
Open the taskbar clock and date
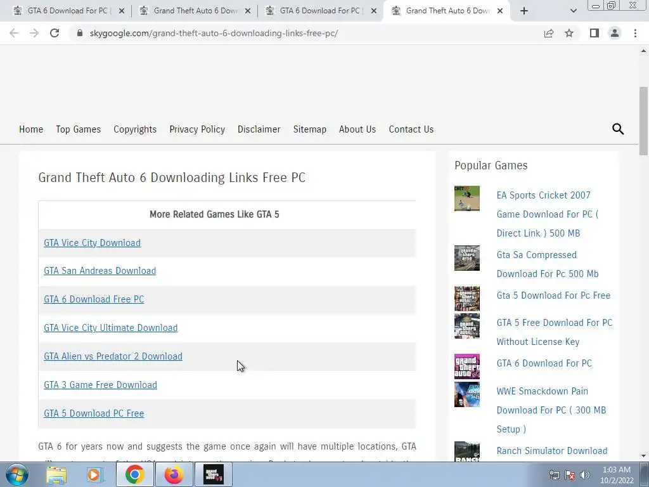[x=617, y=475]
